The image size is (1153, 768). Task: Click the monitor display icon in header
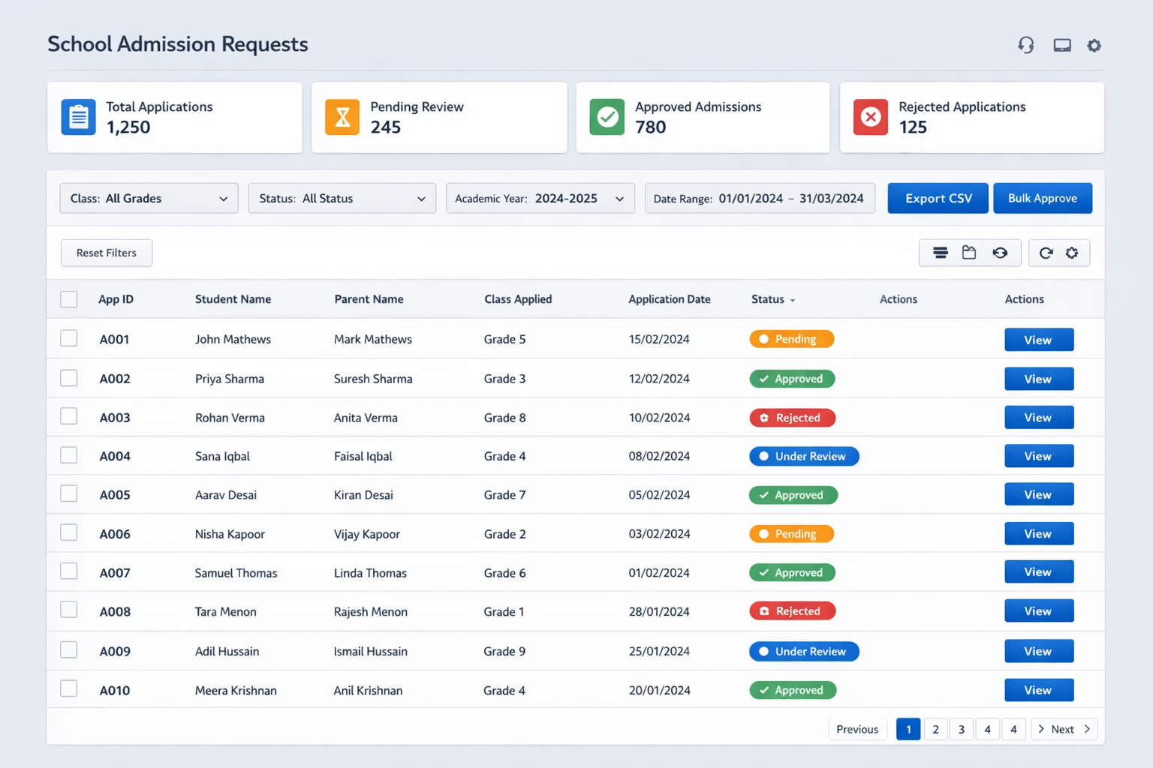(x=1061, y=45)
